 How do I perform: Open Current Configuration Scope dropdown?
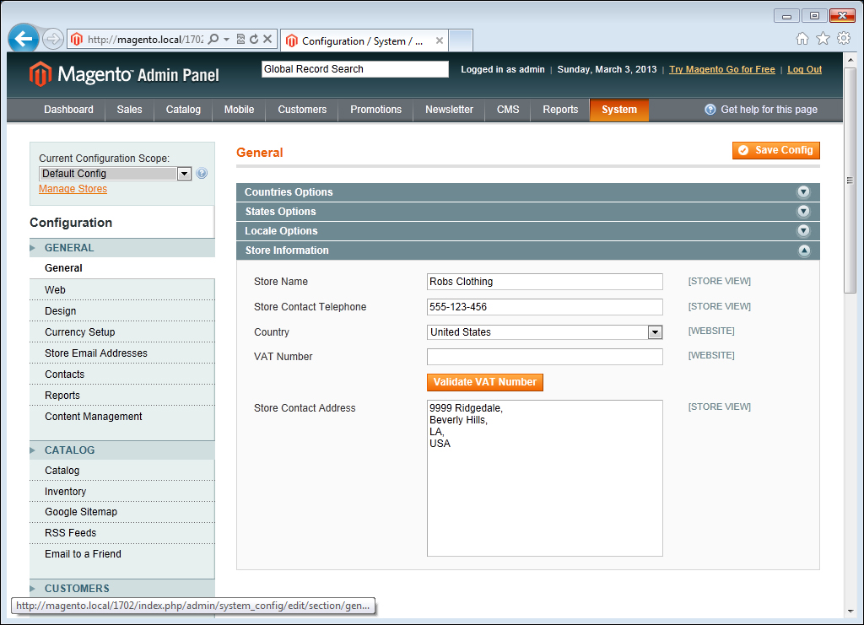click(185, 174)
